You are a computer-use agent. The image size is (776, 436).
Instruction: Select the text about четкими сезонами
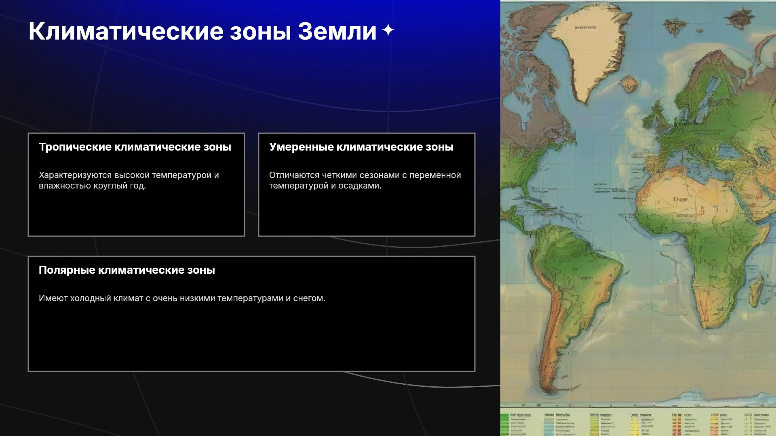(365, 180)
